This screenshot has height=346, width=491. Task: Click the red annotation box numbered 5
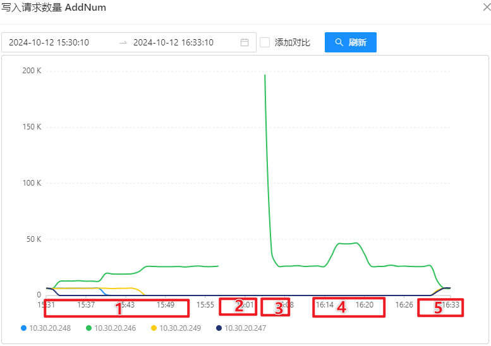(x=440, y=307)
